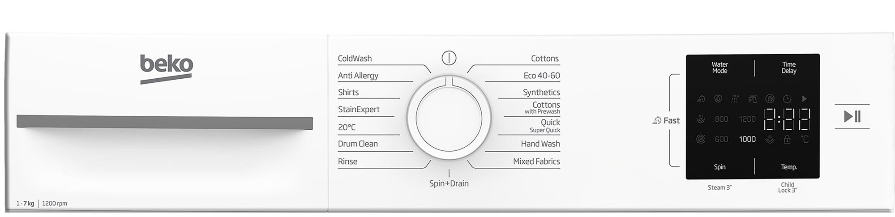Tap the steam icon beside 800
The height and width of the screenshot is (217, 895).
tap(701, 119)
